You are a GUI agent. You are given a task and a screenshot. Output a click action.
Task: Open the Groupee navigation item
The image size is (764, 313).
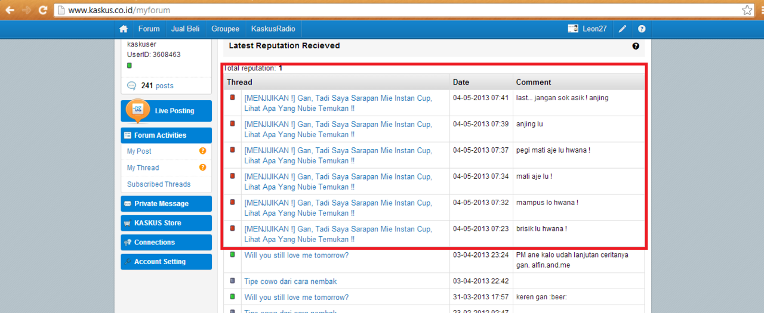pos(225,29)
